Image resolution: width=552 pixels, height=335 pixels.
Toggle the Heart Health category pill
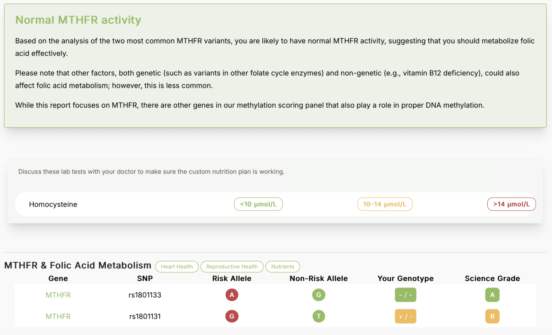(x=177, y=267)
